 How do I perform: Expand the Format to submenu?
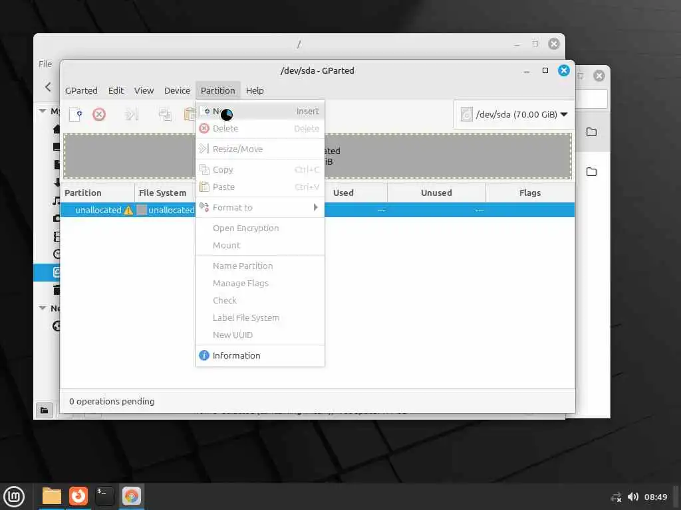click(x=260, y=207)
